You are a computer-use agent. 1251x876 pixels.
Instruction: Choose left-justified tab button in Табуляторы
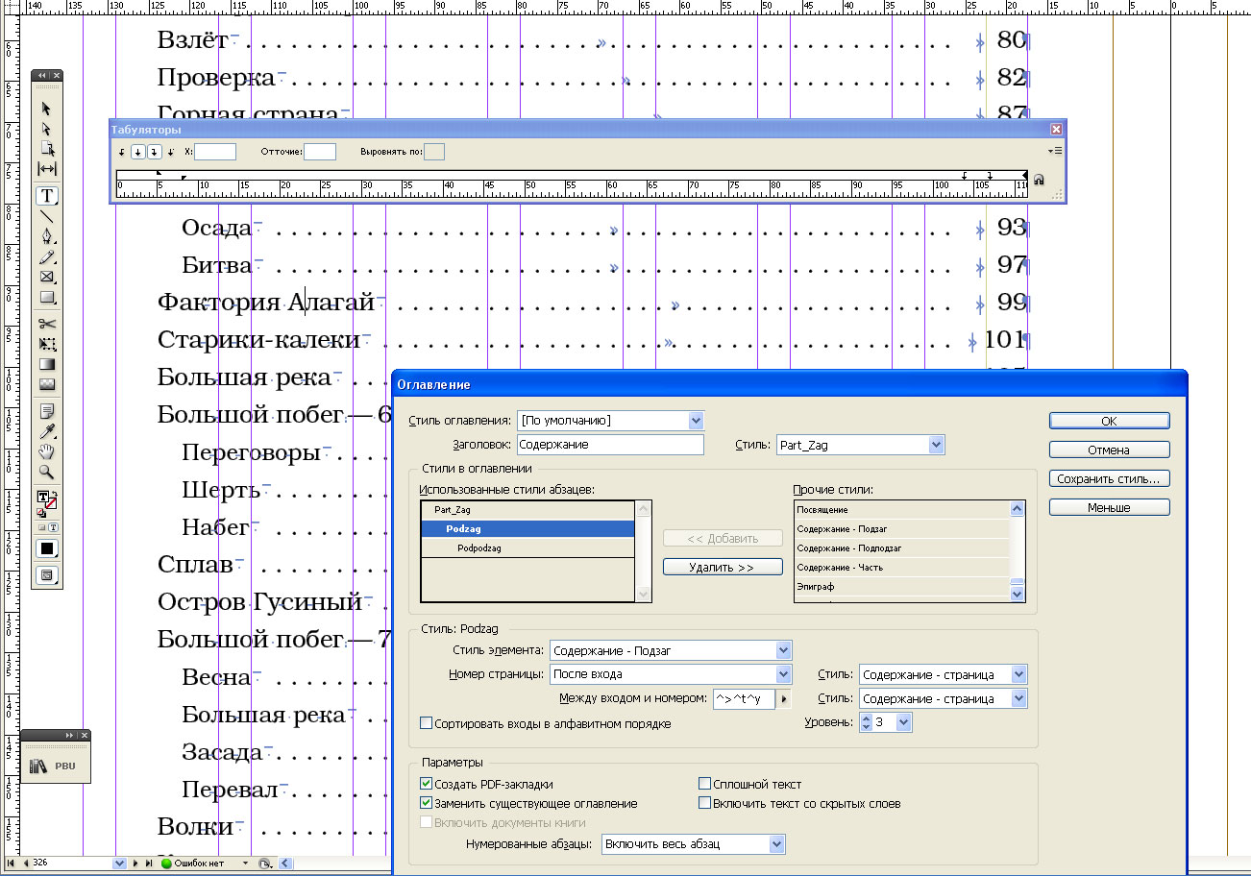122,152
